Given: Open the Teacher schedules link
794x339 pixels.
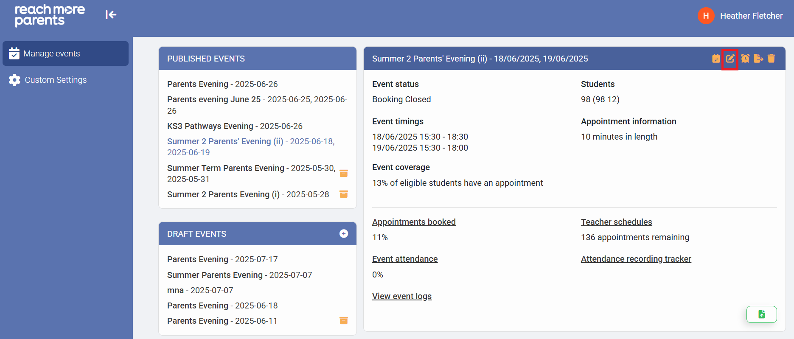Looking at the screenshot, I should pyautogui.click(x=616, y=222).
